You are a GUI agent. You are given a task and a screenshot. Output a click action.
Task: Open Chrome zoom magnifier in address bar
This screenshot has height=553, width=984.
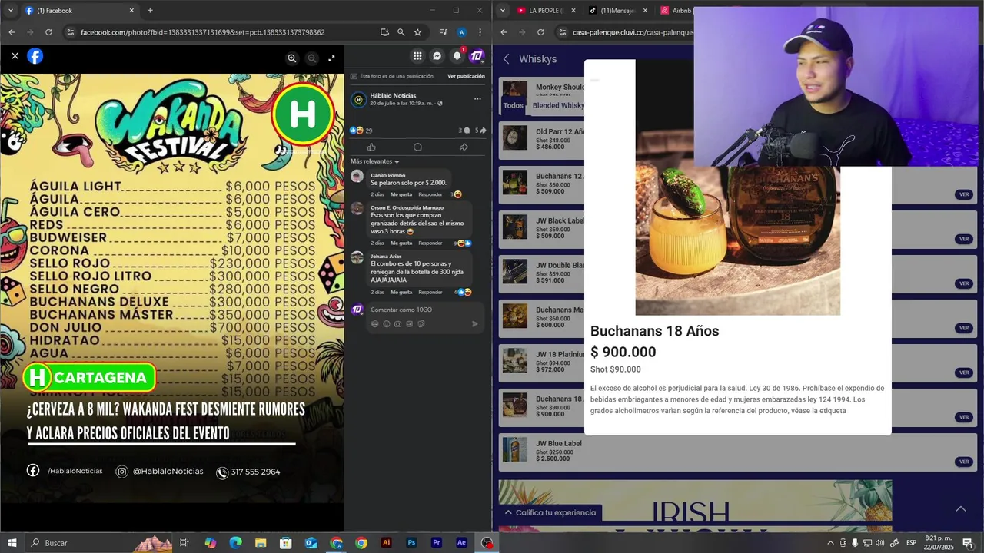click(x=401, y=32)
